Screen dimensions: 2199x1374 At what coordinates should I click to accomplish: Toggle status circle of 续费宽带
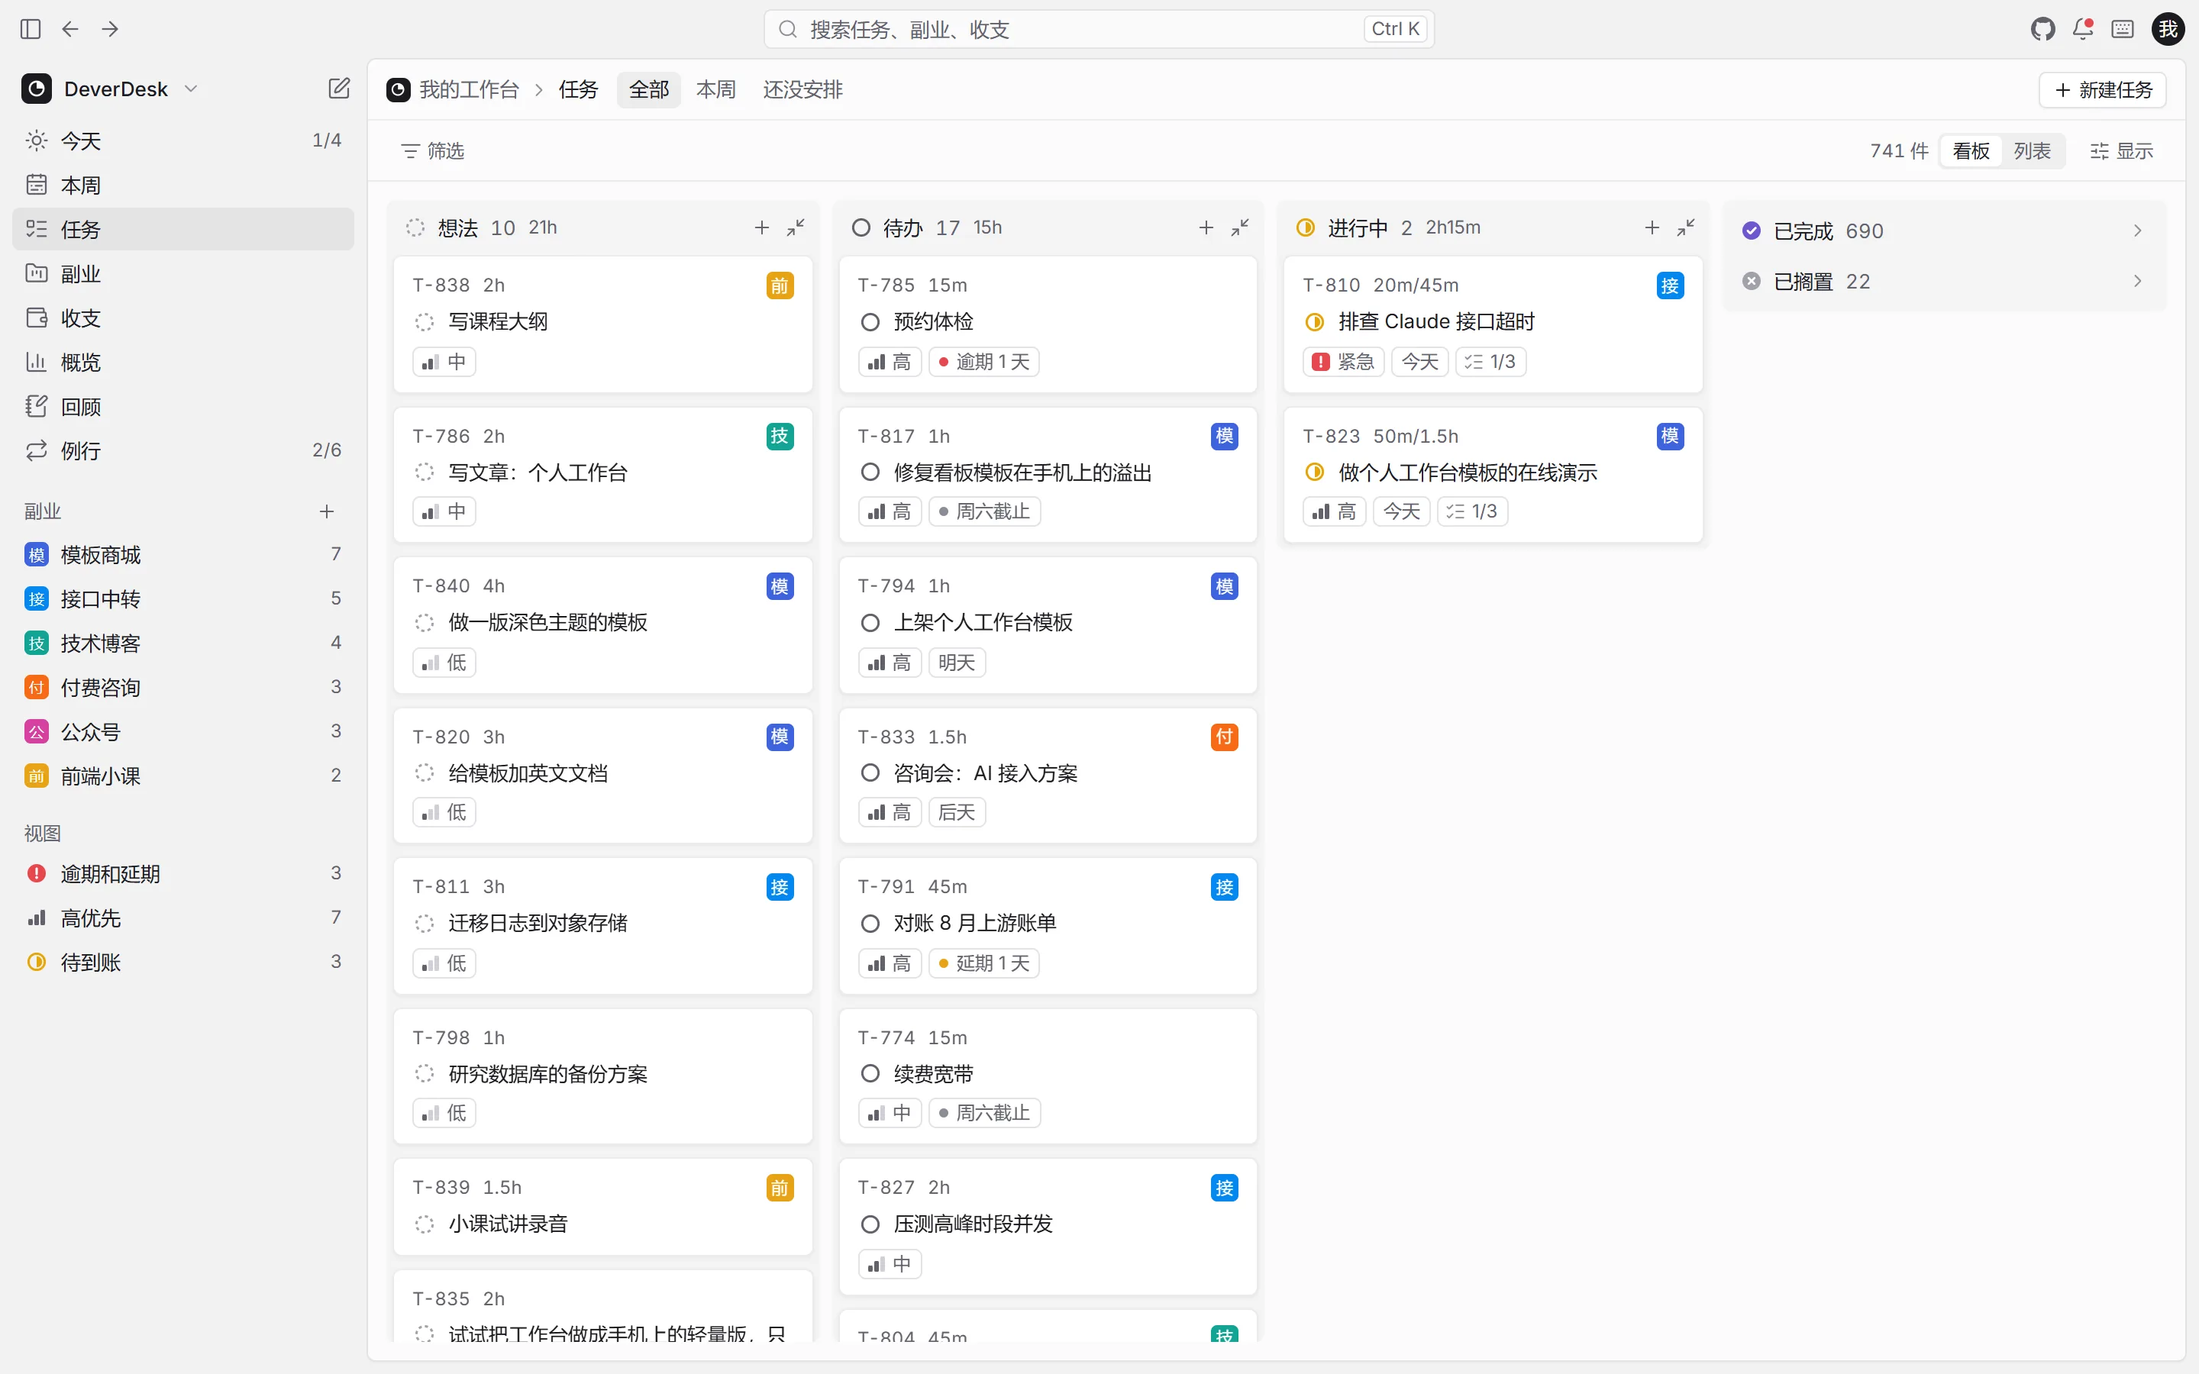[870, 1074]
